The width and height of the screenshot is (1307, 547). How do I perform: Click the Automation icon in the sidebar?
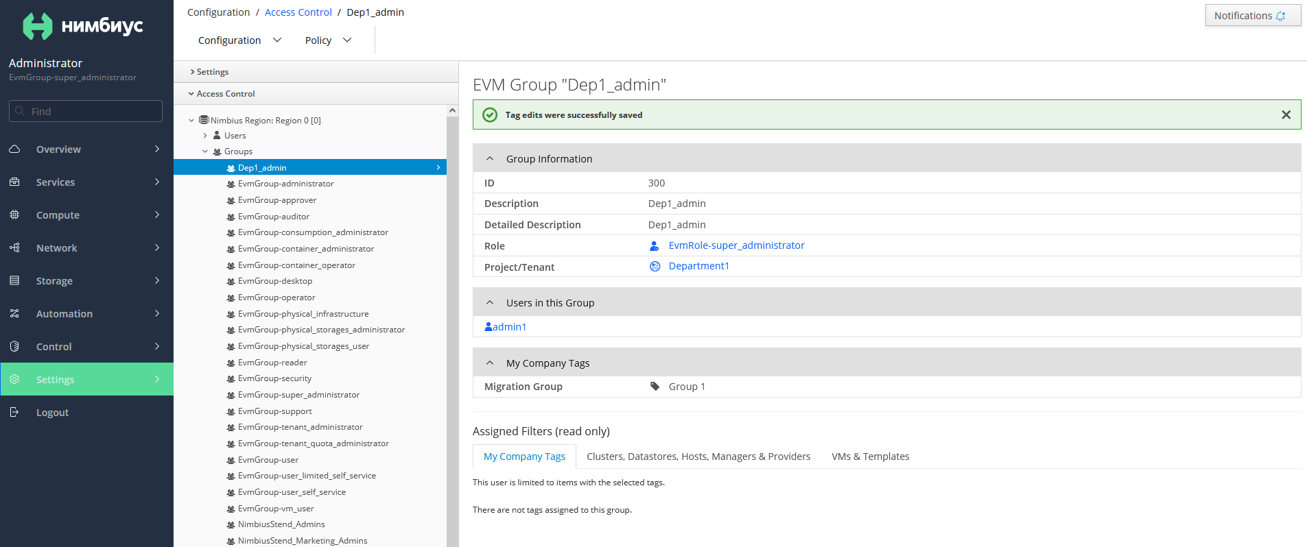pyautogui.click(x=14, y=313)
